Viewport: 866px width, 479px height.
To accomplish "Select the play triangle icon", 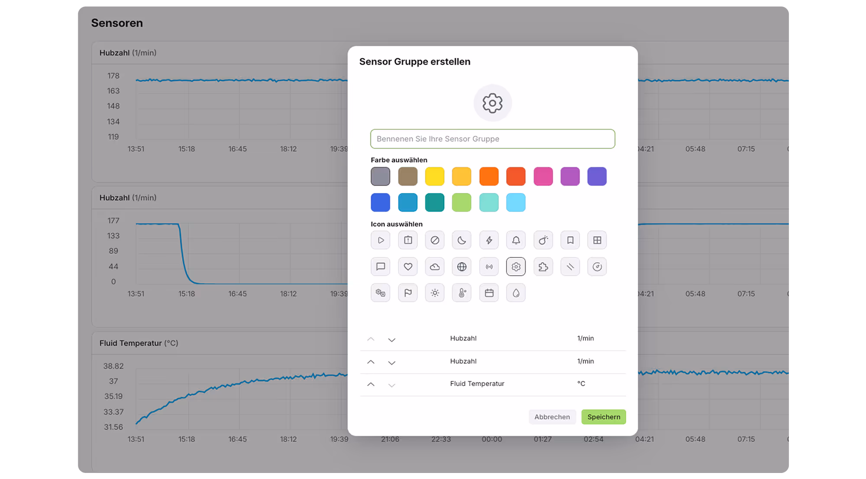I will (x=380, y=240).
